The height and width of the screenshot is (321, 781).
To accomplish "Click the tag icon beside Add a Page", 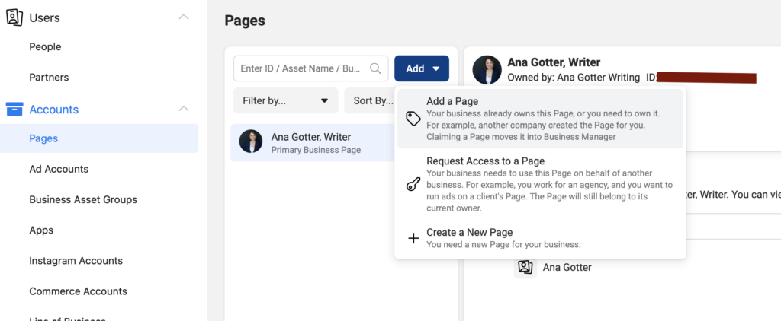I will click(413, 119).
